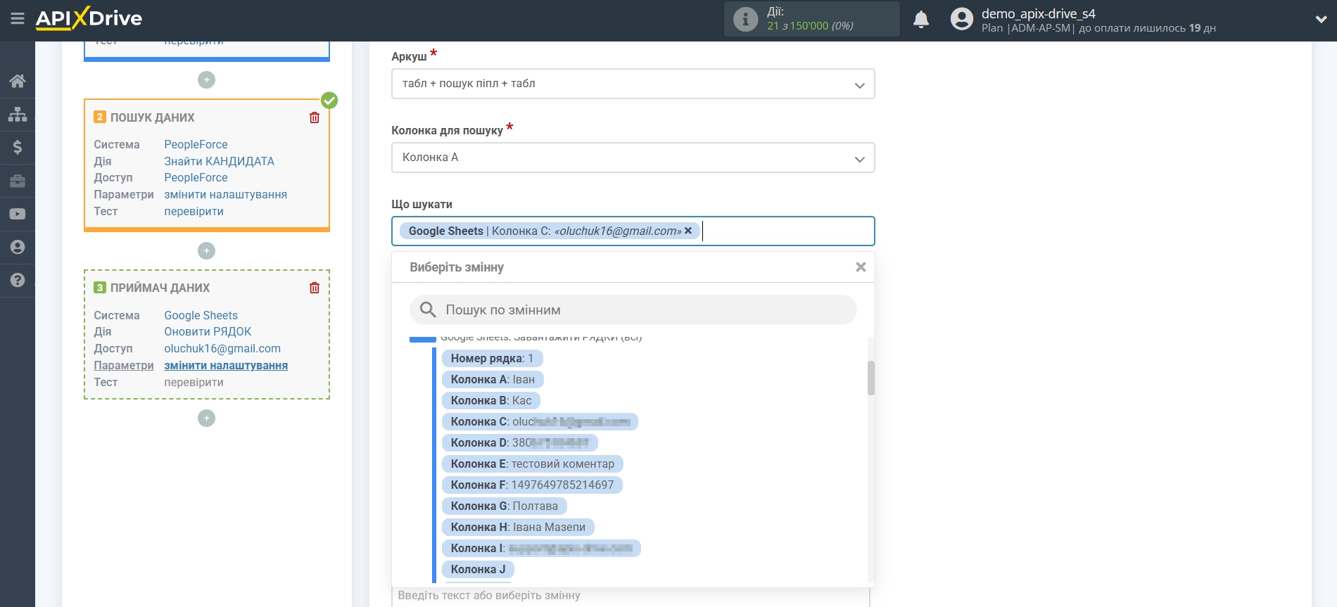Delete the ПОШУК ДАНИХ block
Screen dimensions: 1337x607
(x=315, y=117)
